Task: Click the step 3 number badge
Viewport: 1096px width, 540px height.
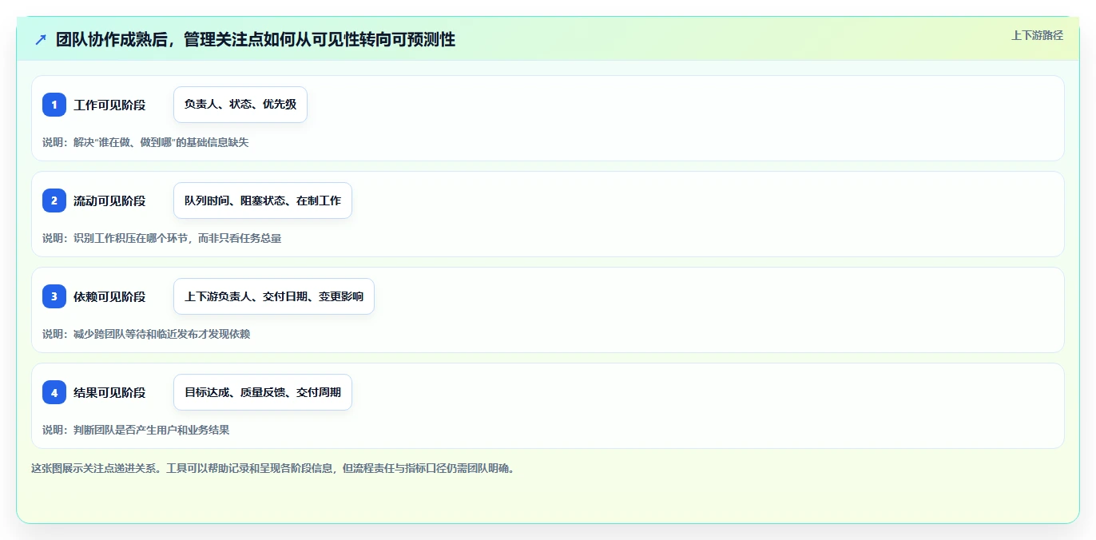Action: [54, 296]
